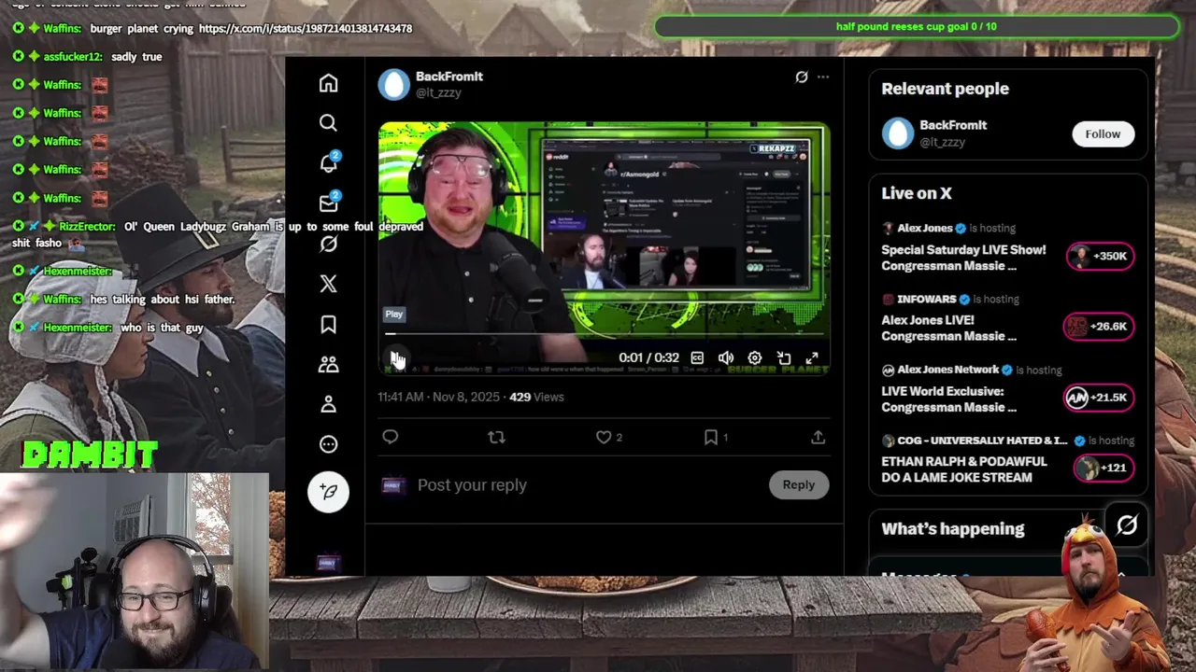
Task: Toggle video closed captions
Action: pos(697,358)
